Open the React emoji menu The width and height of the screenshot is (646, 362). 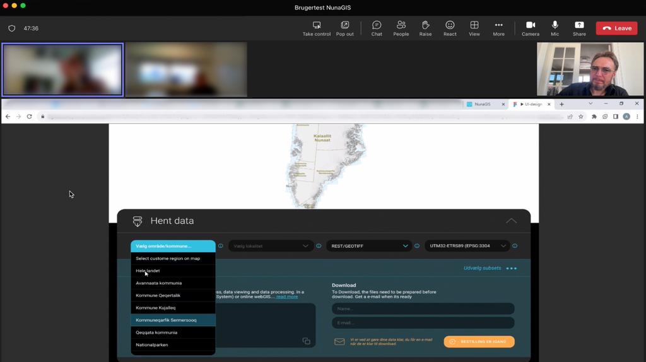coord(450,28)
